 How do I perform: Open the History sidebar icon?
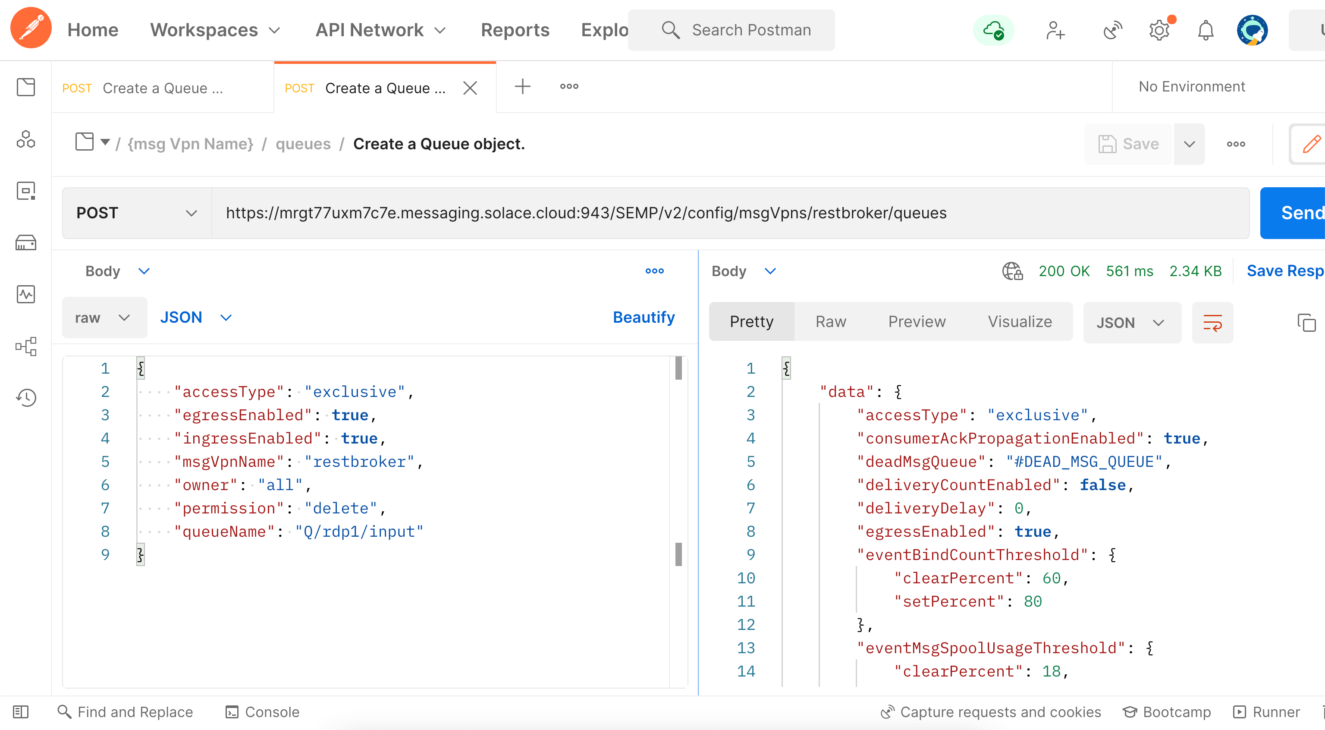[x=26, y=397]
